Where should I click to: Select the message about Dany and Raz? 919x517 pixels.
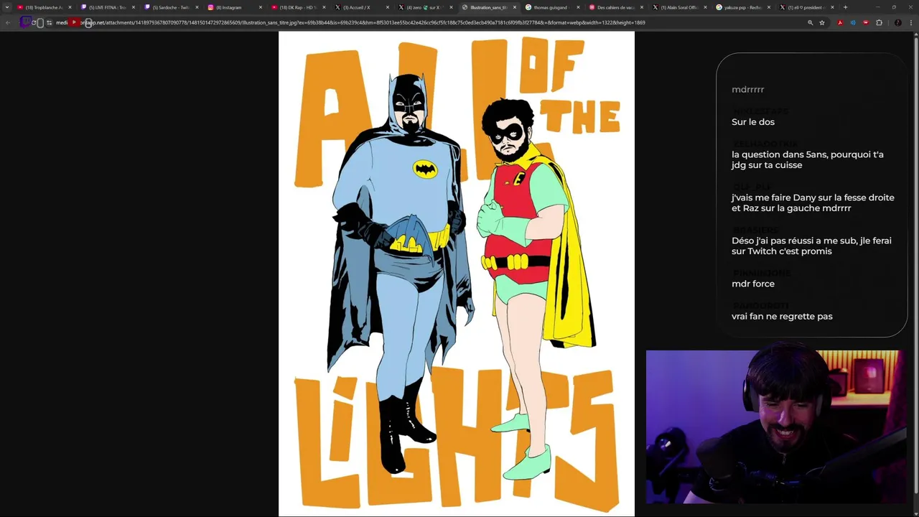point(813,202)
